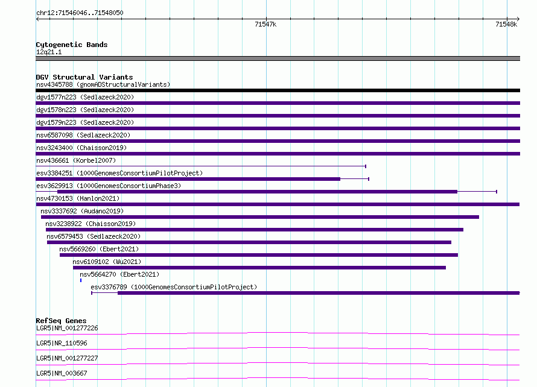Open nsv6579453 Sedlazeck2020 variant label
537x387 pixels.
pos(94,236)
